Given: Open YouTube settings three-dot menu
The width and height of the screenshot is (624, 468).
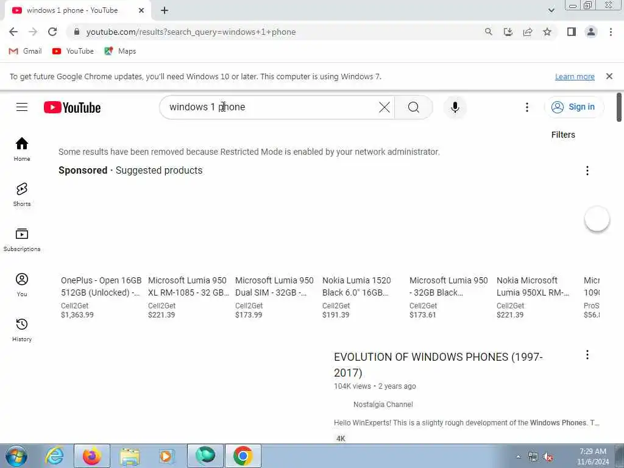Looking at the screenshot, I should click(x=527, y=107).
